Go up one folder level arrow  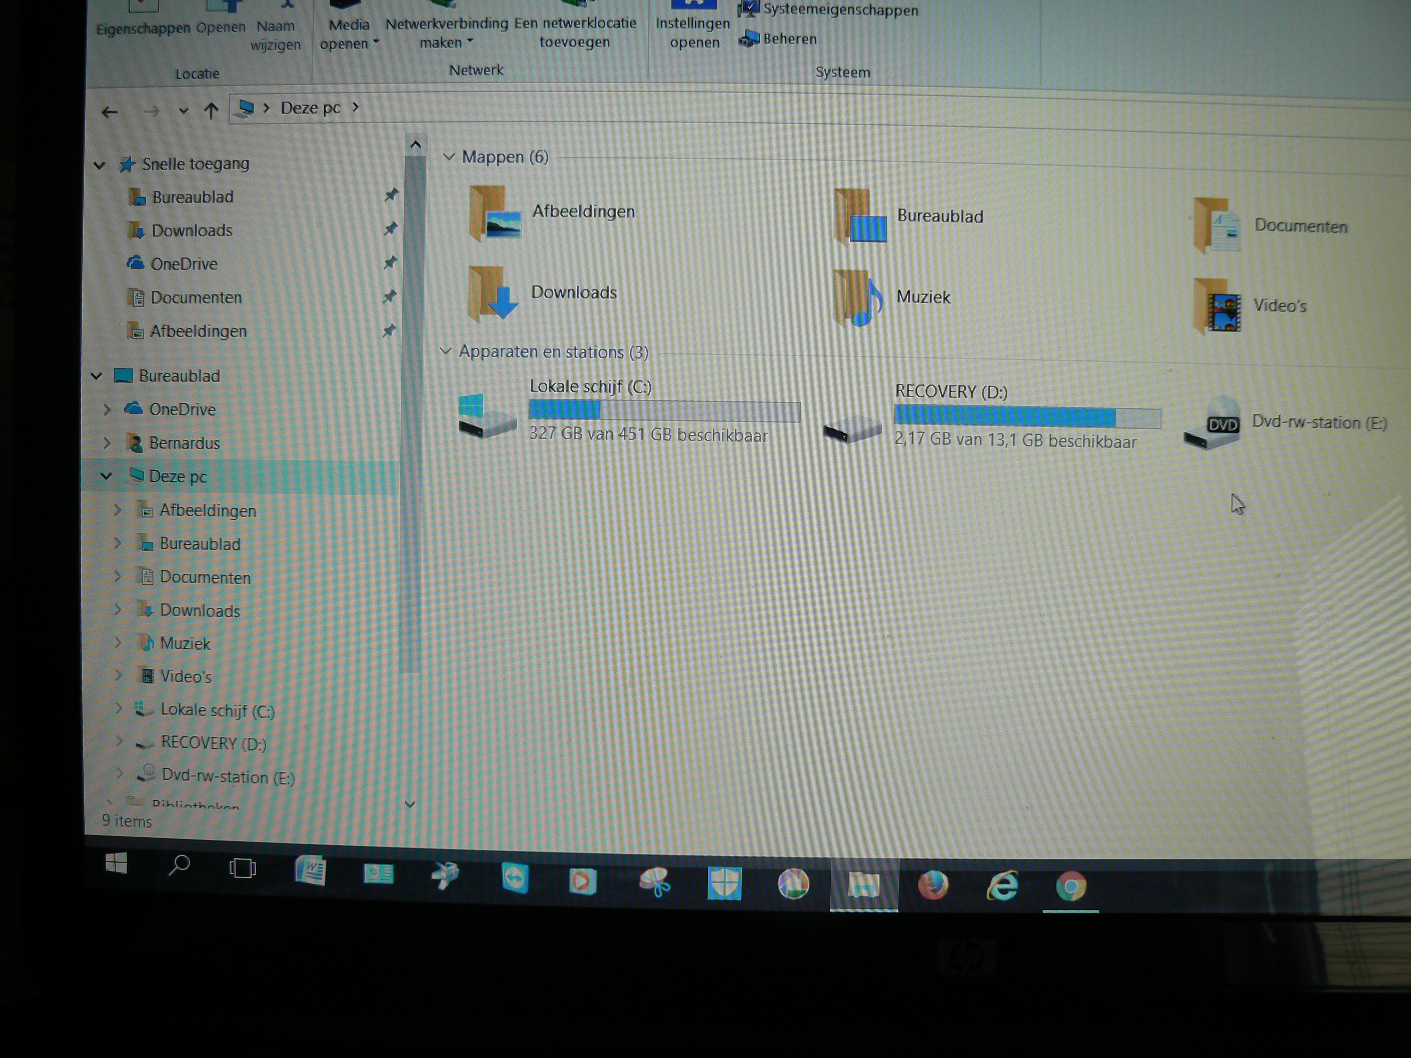pyautogui.click(x=210, y=112)
